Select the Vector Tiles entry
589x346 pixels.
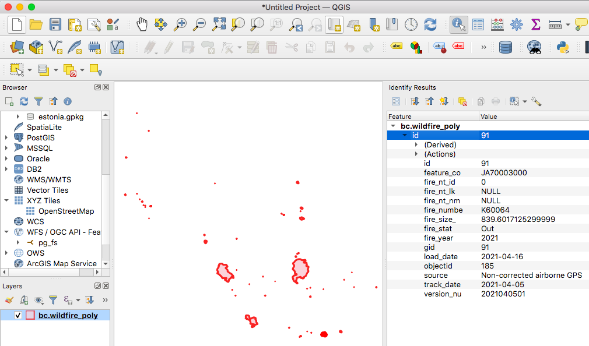pyautogui.click(x=47, y=190)
